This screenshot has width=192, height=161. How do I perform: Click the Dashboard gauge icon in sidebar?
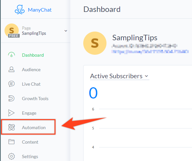pyautogui.click(x=11, y=55)
